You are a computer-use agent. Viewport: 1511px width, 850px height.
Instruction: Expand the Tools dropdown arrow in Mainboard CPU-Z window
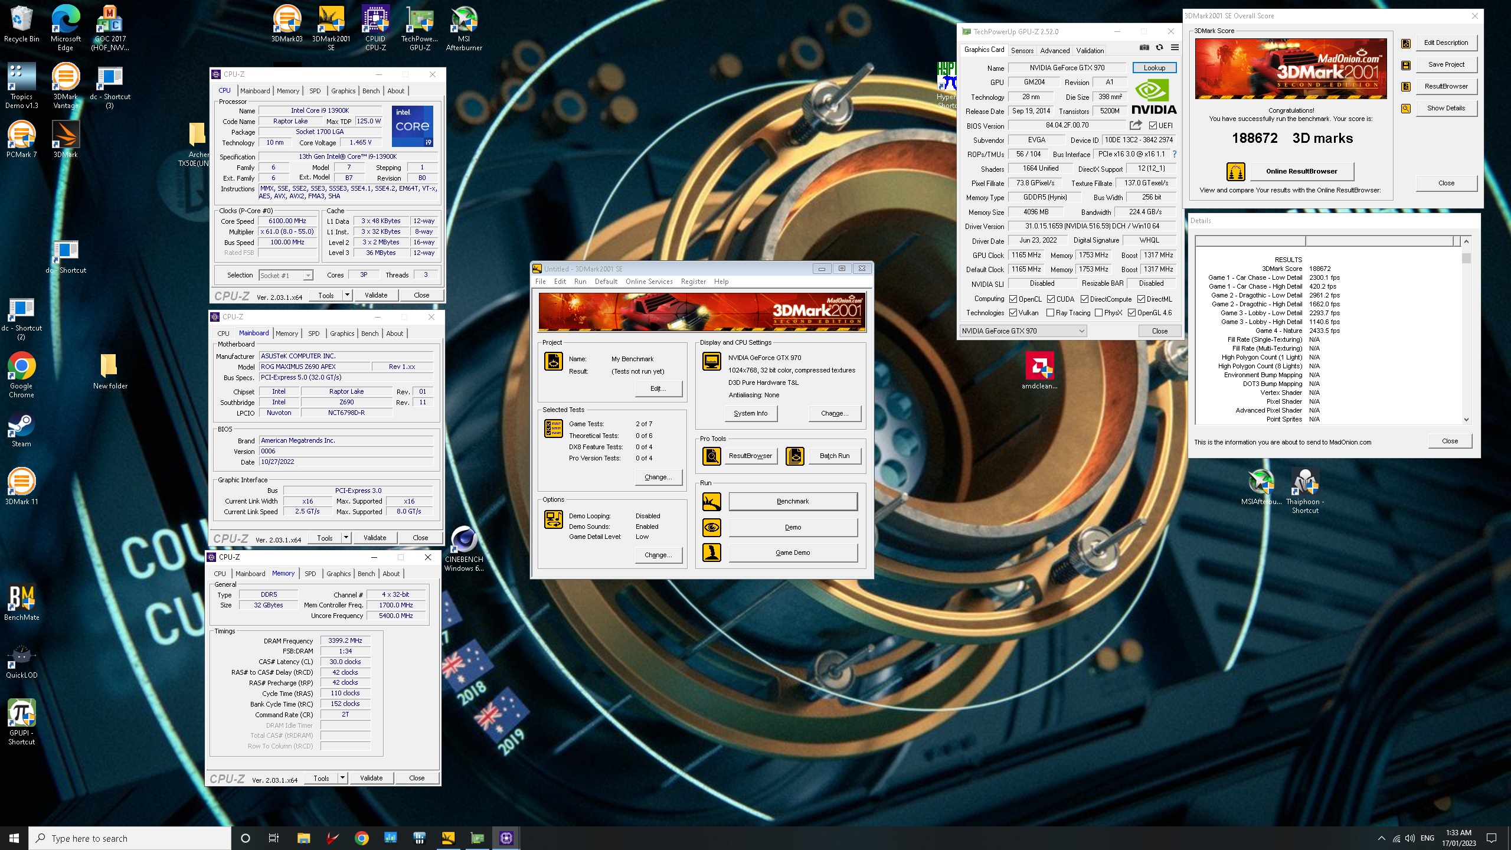346,538
